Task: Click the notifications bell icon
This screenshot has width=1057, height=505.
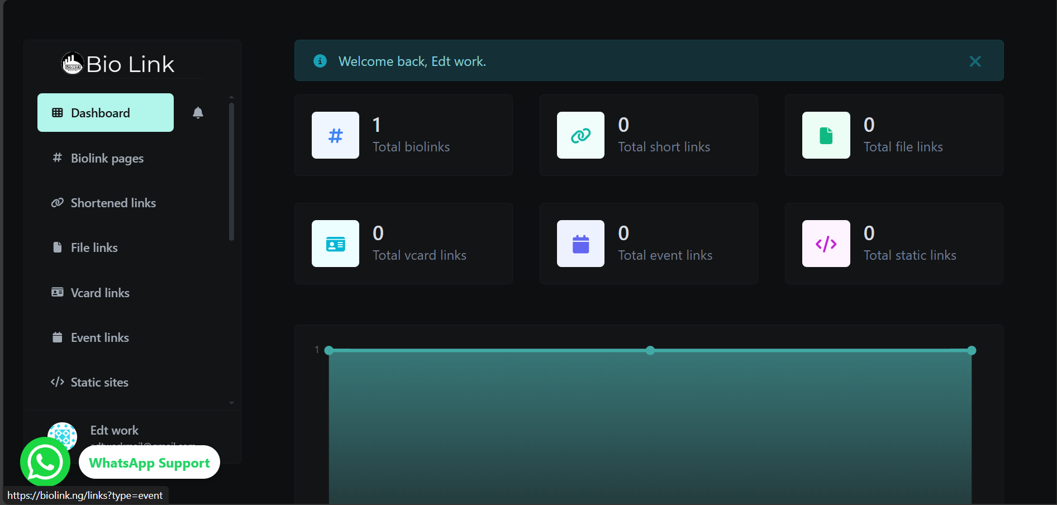Action: click(x=198, y=113)
